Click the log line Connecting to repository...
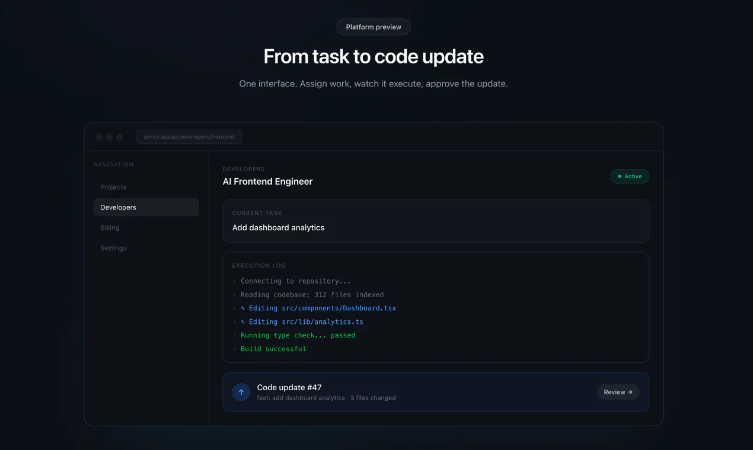Screen dimensions: 753x450 [x=296, y=281]
